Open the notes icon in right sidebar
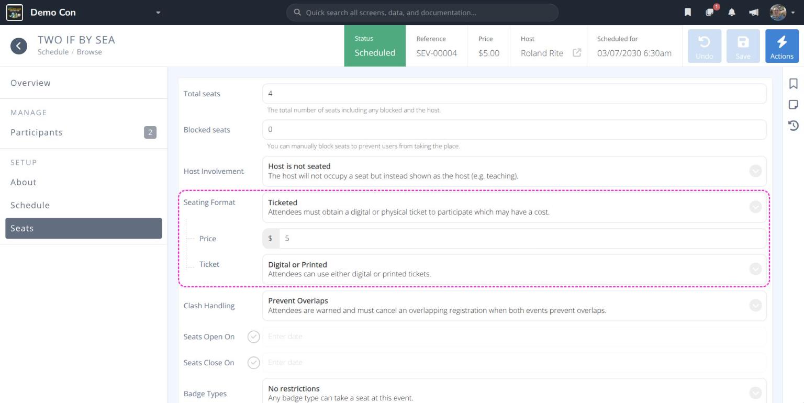The height and width of the screenshot is (403, 804). coord(794,105)
